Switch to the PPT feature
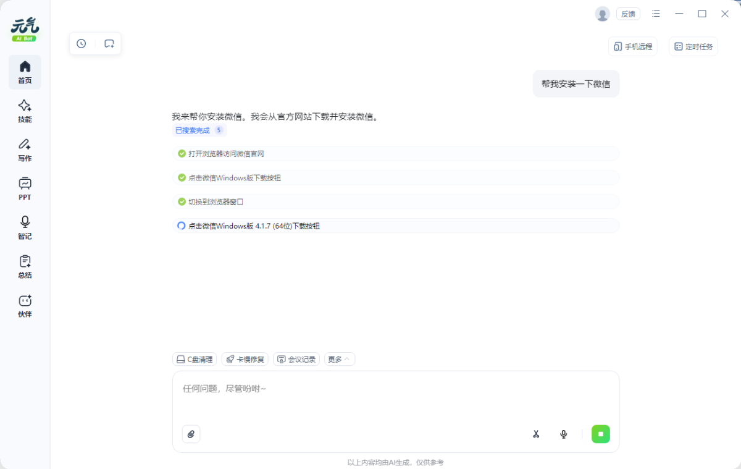This screenshot has width=741, height=469. click(x=25, y=189)
